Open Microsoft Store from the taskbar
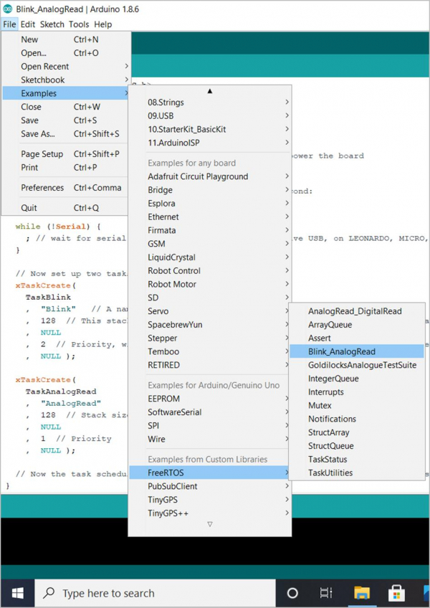Screen dimensions: 430x608 (x=396, y=593)
